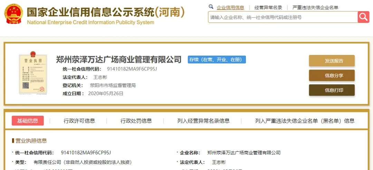373x170 pixels.
Task: Click the red search magnifier button
Action: point(363,17)
